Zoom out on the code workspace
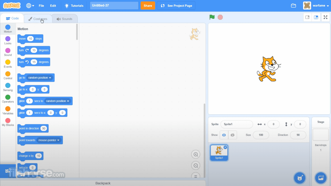Image resolution: width=331 pixels, height=186 pixels. (x=196, y=166)
